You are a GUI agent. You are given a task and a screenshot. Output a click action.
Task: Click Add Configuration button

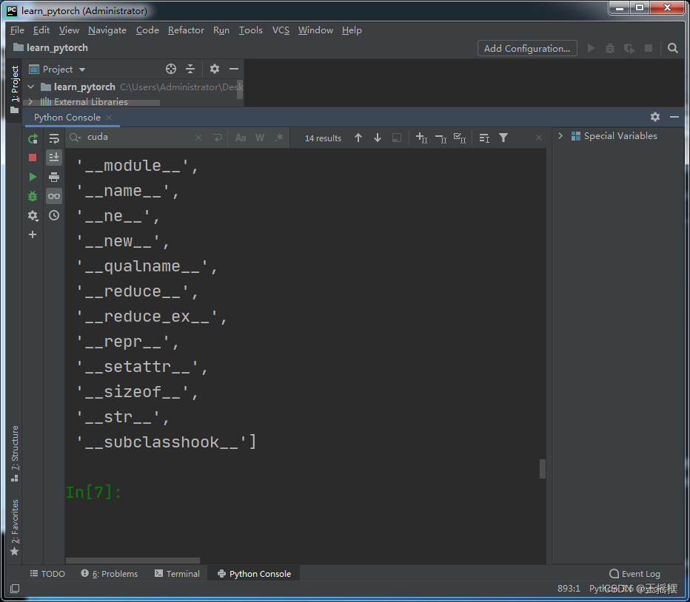pos(526,48)
